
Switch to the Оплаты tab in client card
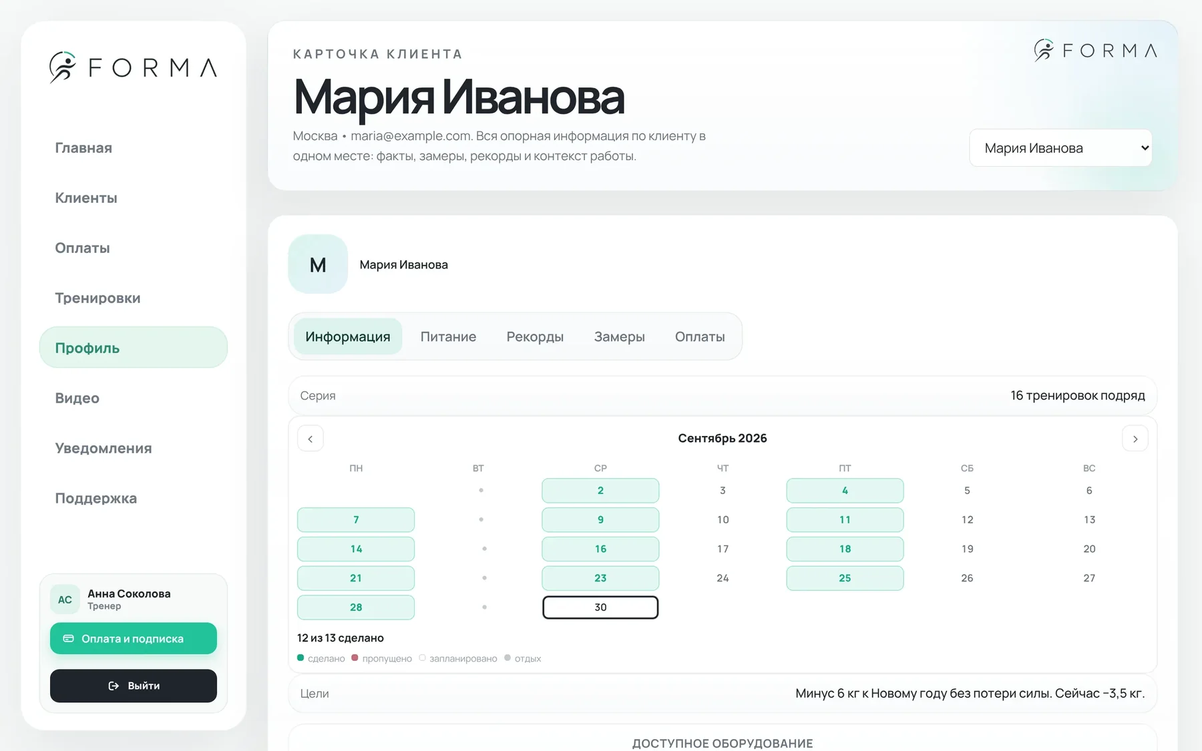pyautogui.click(x=700, y=336)
